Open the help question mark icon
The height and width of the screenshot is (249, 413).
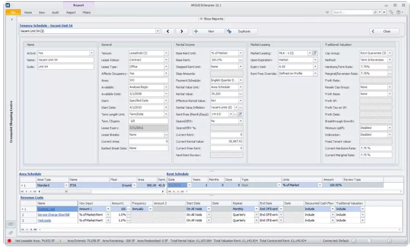coord(398,12)
